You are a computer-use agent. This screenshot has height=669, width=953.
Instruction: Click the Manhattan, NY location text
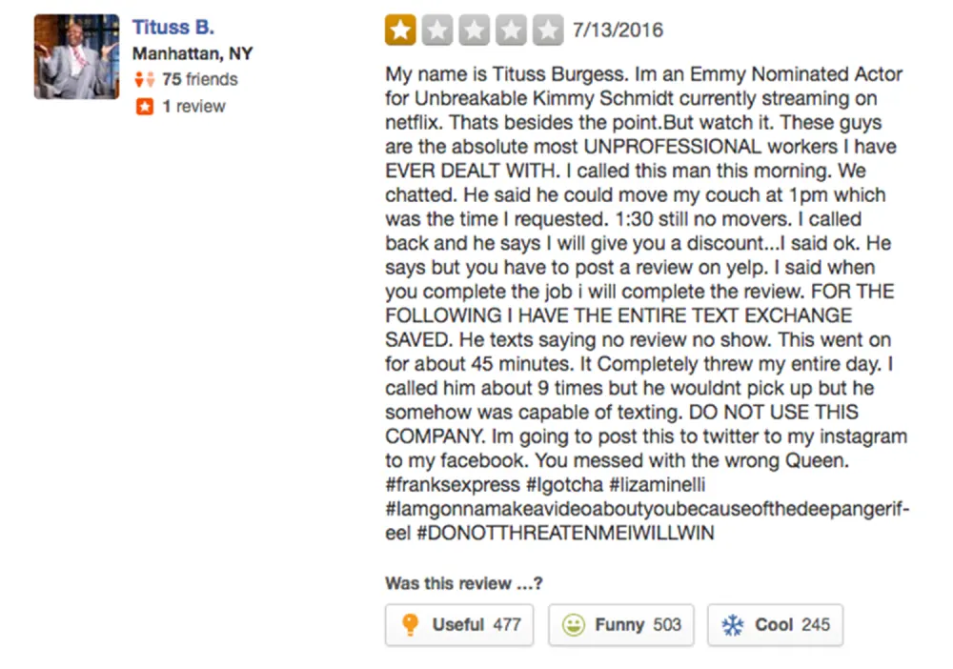(x=193, y=53)
